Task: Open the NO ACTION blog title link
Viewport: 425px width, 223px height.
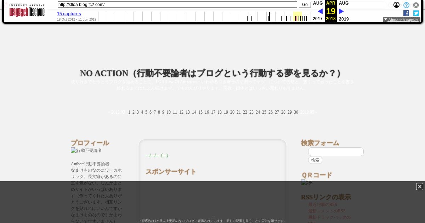Action: coord(212,73)
